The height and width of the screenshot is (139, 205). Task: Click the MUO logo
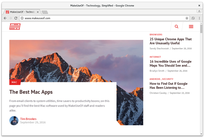pyautogui.click(x=15, y=27)
